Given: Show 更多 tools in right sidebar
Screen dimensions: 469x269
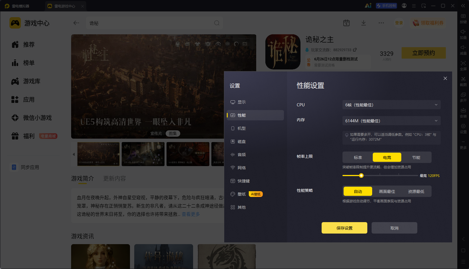Looking at the screenshot, I should click(463, 145).
